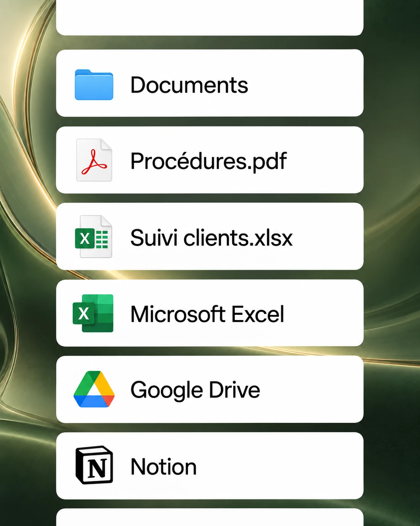Launch the Microsoft Excel app icon

coord(93,313)
